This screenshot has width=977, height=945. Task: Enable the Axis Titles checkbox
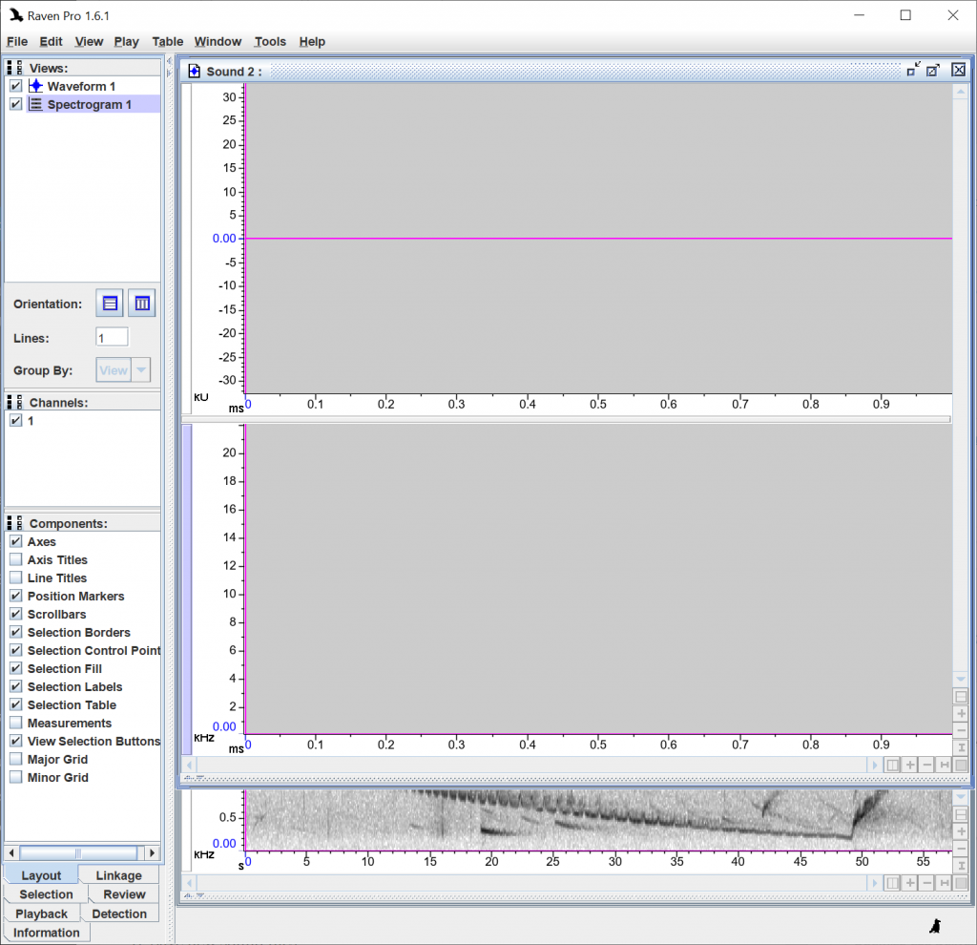[13, 559]
